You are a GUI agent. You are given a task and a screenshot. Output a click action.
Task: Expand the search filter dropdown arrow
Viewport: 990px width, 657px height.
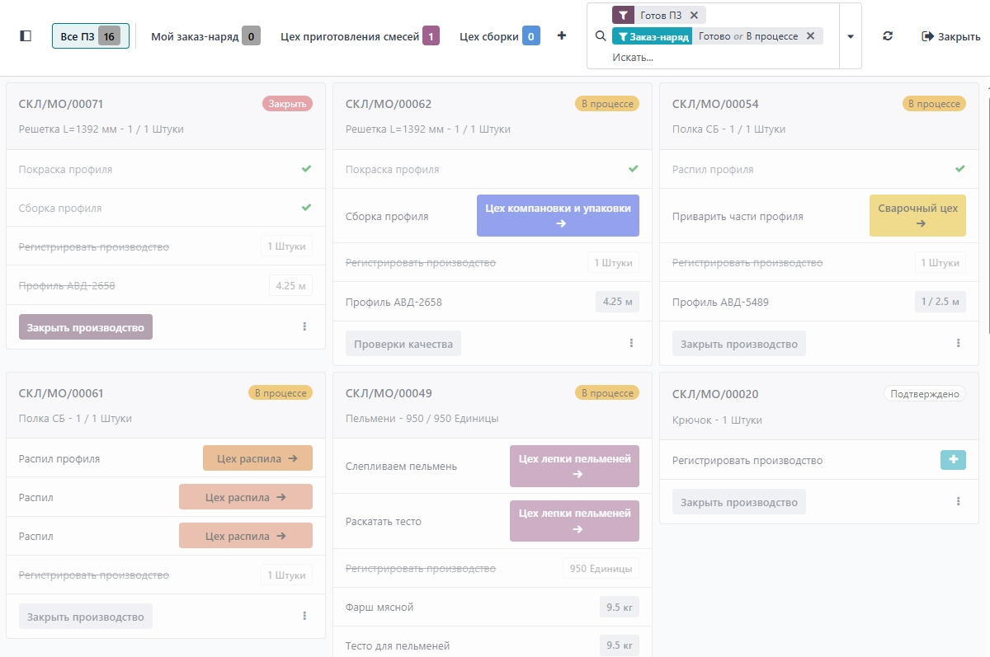tap(851, 36)
